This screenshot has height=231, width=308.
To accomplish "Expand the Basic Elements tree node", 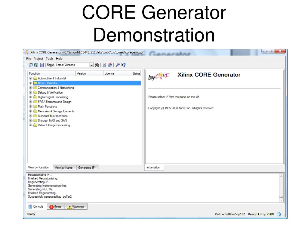I will coord(30,83).
